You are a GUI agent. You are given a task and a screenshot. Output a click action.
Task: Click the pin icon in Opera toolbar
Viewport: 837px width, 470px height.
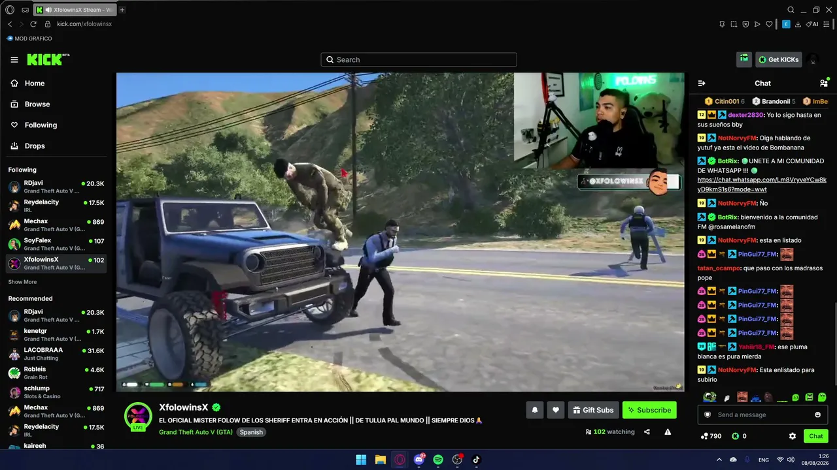[722, 24]
